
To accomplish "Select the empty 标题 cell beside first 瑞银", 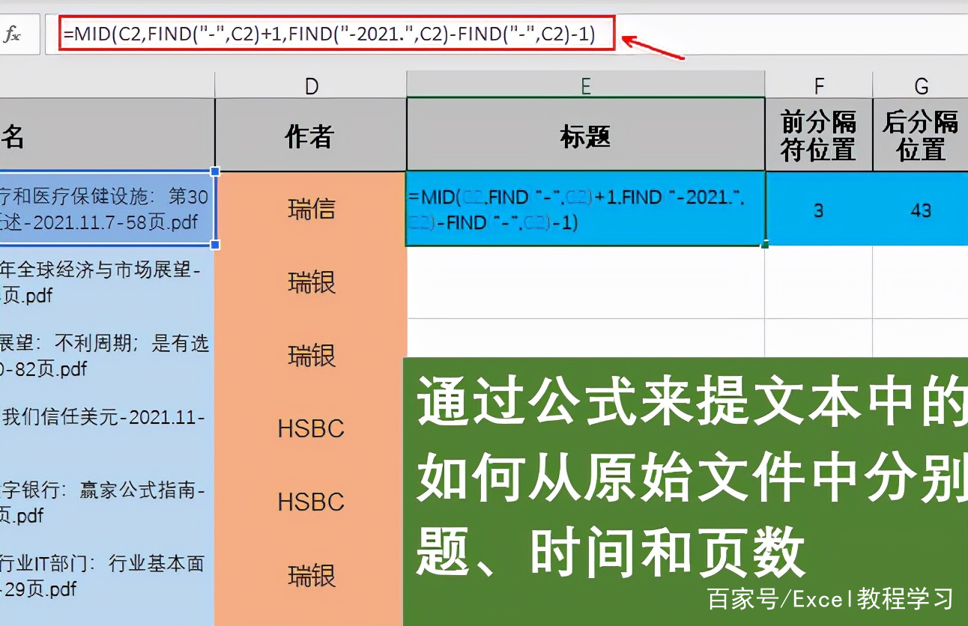I will [586, 282].
